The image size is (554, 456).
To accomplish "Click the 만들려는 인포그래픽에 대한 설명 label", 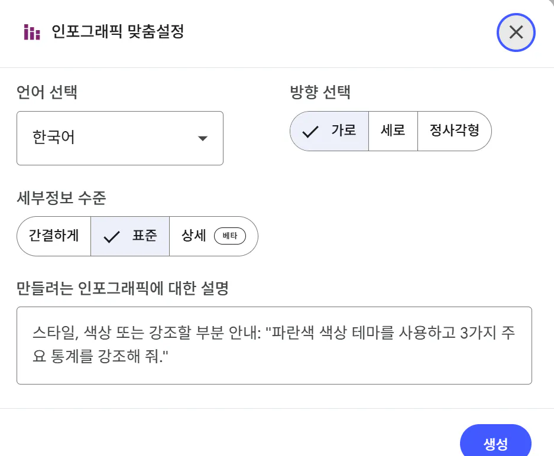I will tap(122, 289).
